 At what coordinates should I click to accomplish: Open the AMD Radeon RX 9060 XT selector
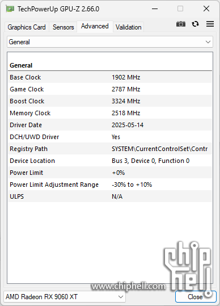tap(65, 297)
